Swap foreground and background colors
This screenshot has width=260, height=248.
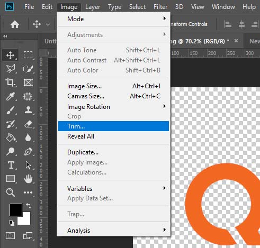[x=29, y=206]
